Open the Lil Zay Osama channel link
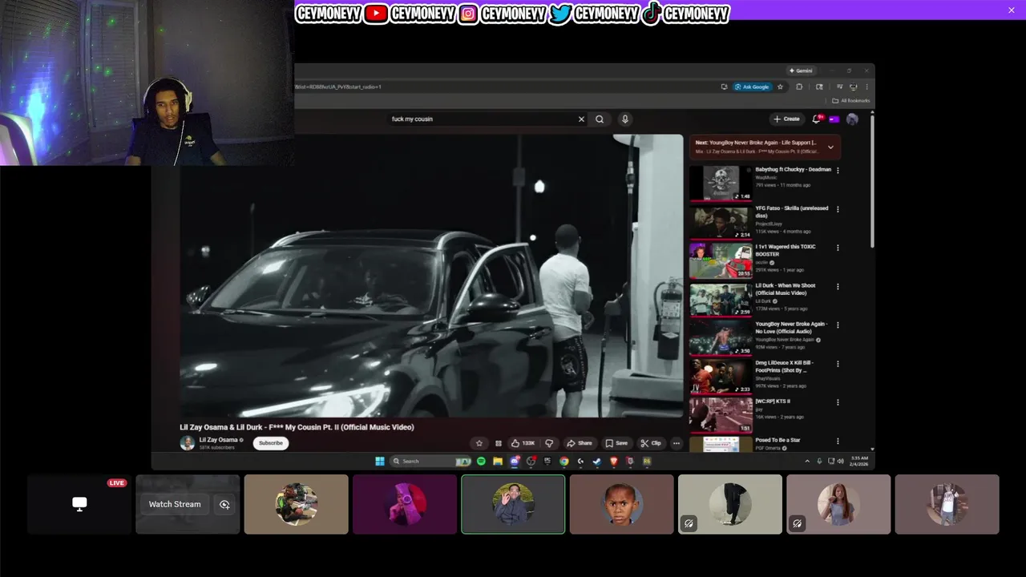The height and width of the screenshot is (577, 1026). click(218, 440)
